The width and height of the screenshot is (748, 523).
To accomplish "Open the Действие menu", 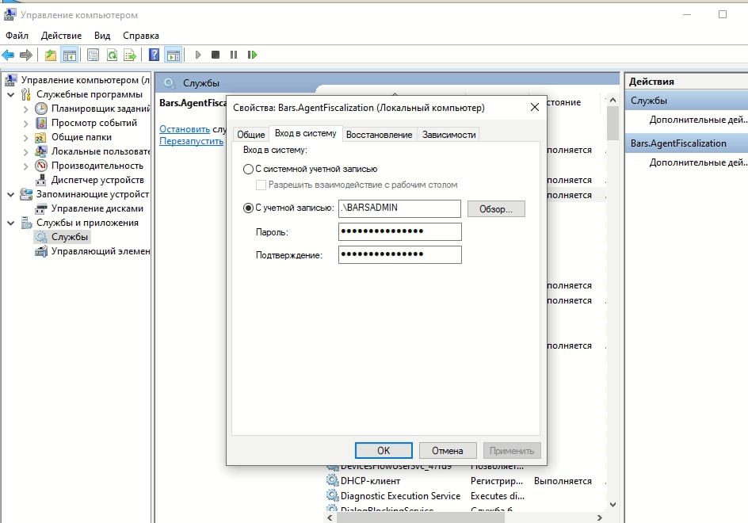I will pos(61,36).
